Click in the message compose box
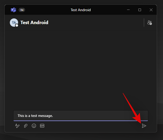The height and width of the screenshot is (140, 163). [81, 116]
